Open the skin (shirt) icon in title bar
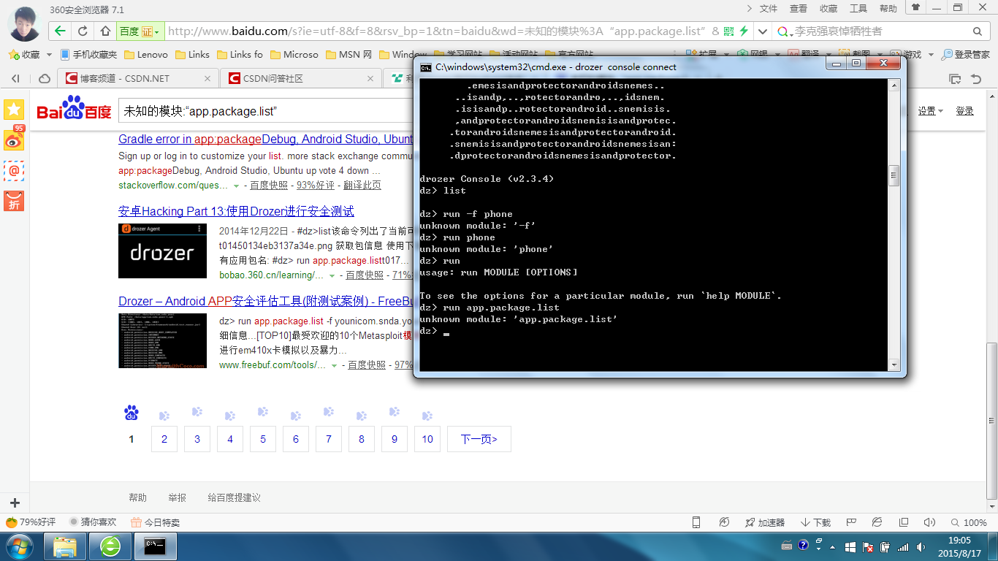The image size is (998, 561). [915, 8]
